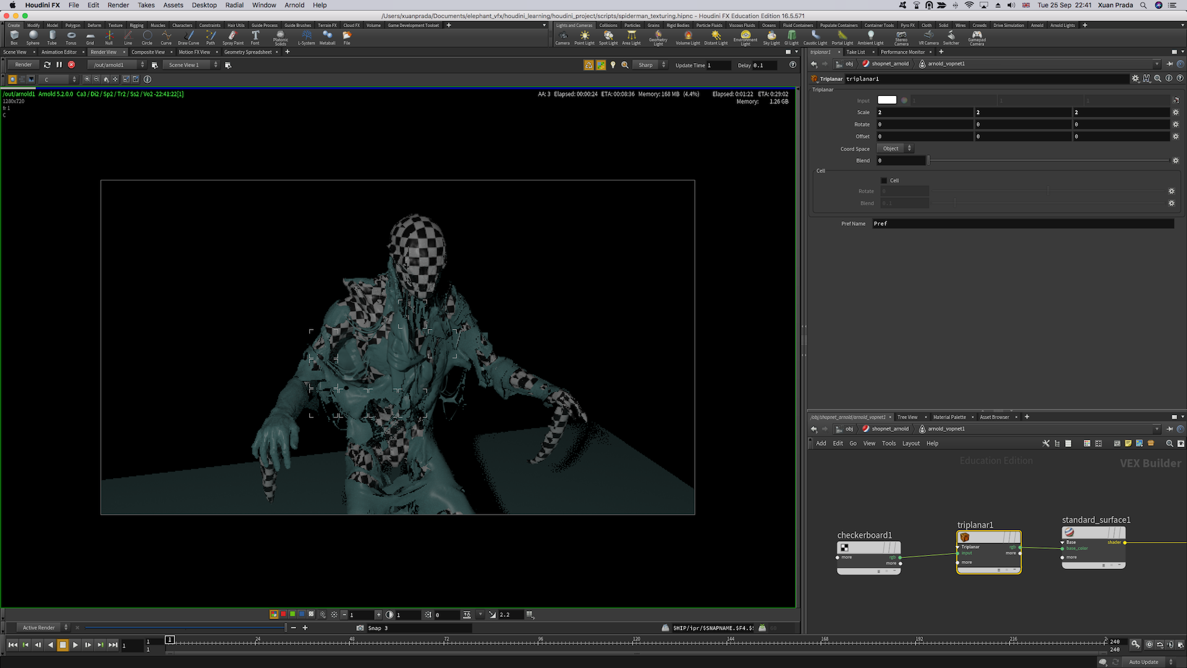
Task: Pause the render
Action: (x=59, y=65)
